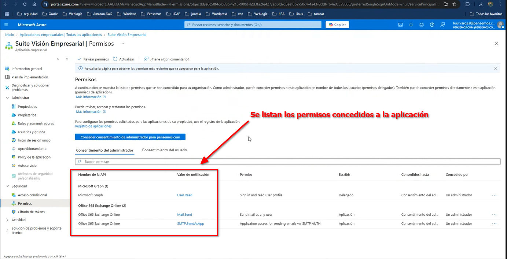Screen dimensions: 507x259
Task: Click the SMTP.SendAsApp permission link
Action: [190, 223]
